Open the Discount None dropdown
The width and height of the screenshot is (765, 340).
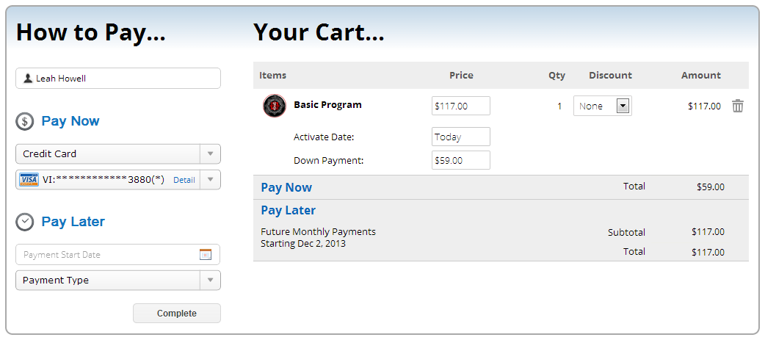tap(623, 106)
